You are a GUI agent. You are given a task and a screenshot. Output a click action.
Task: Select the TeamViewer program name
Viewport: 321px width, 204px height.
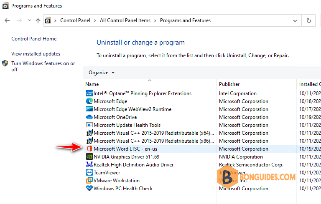[x=107, y=173]
